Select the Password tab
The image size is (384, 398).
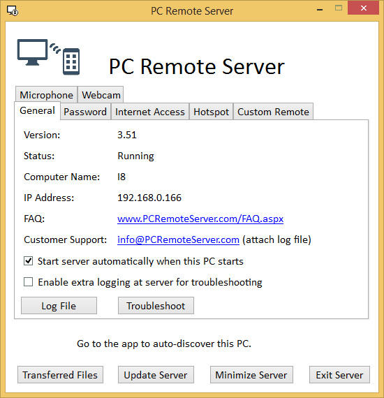click(x=85, y=112)
